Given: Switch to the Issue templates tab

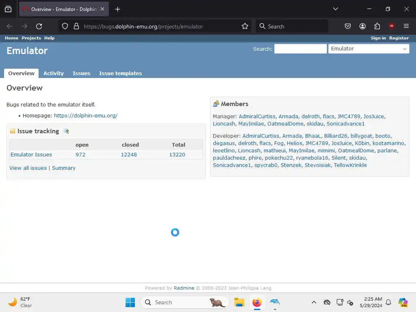Looking at the screenshot, I should (x=120, y=73).
